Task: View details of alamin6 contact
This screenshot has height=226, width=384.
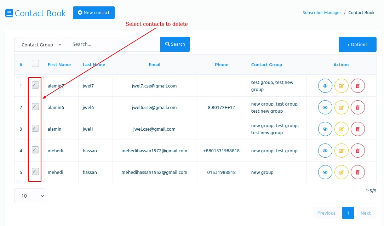Action: coord(325,107)
